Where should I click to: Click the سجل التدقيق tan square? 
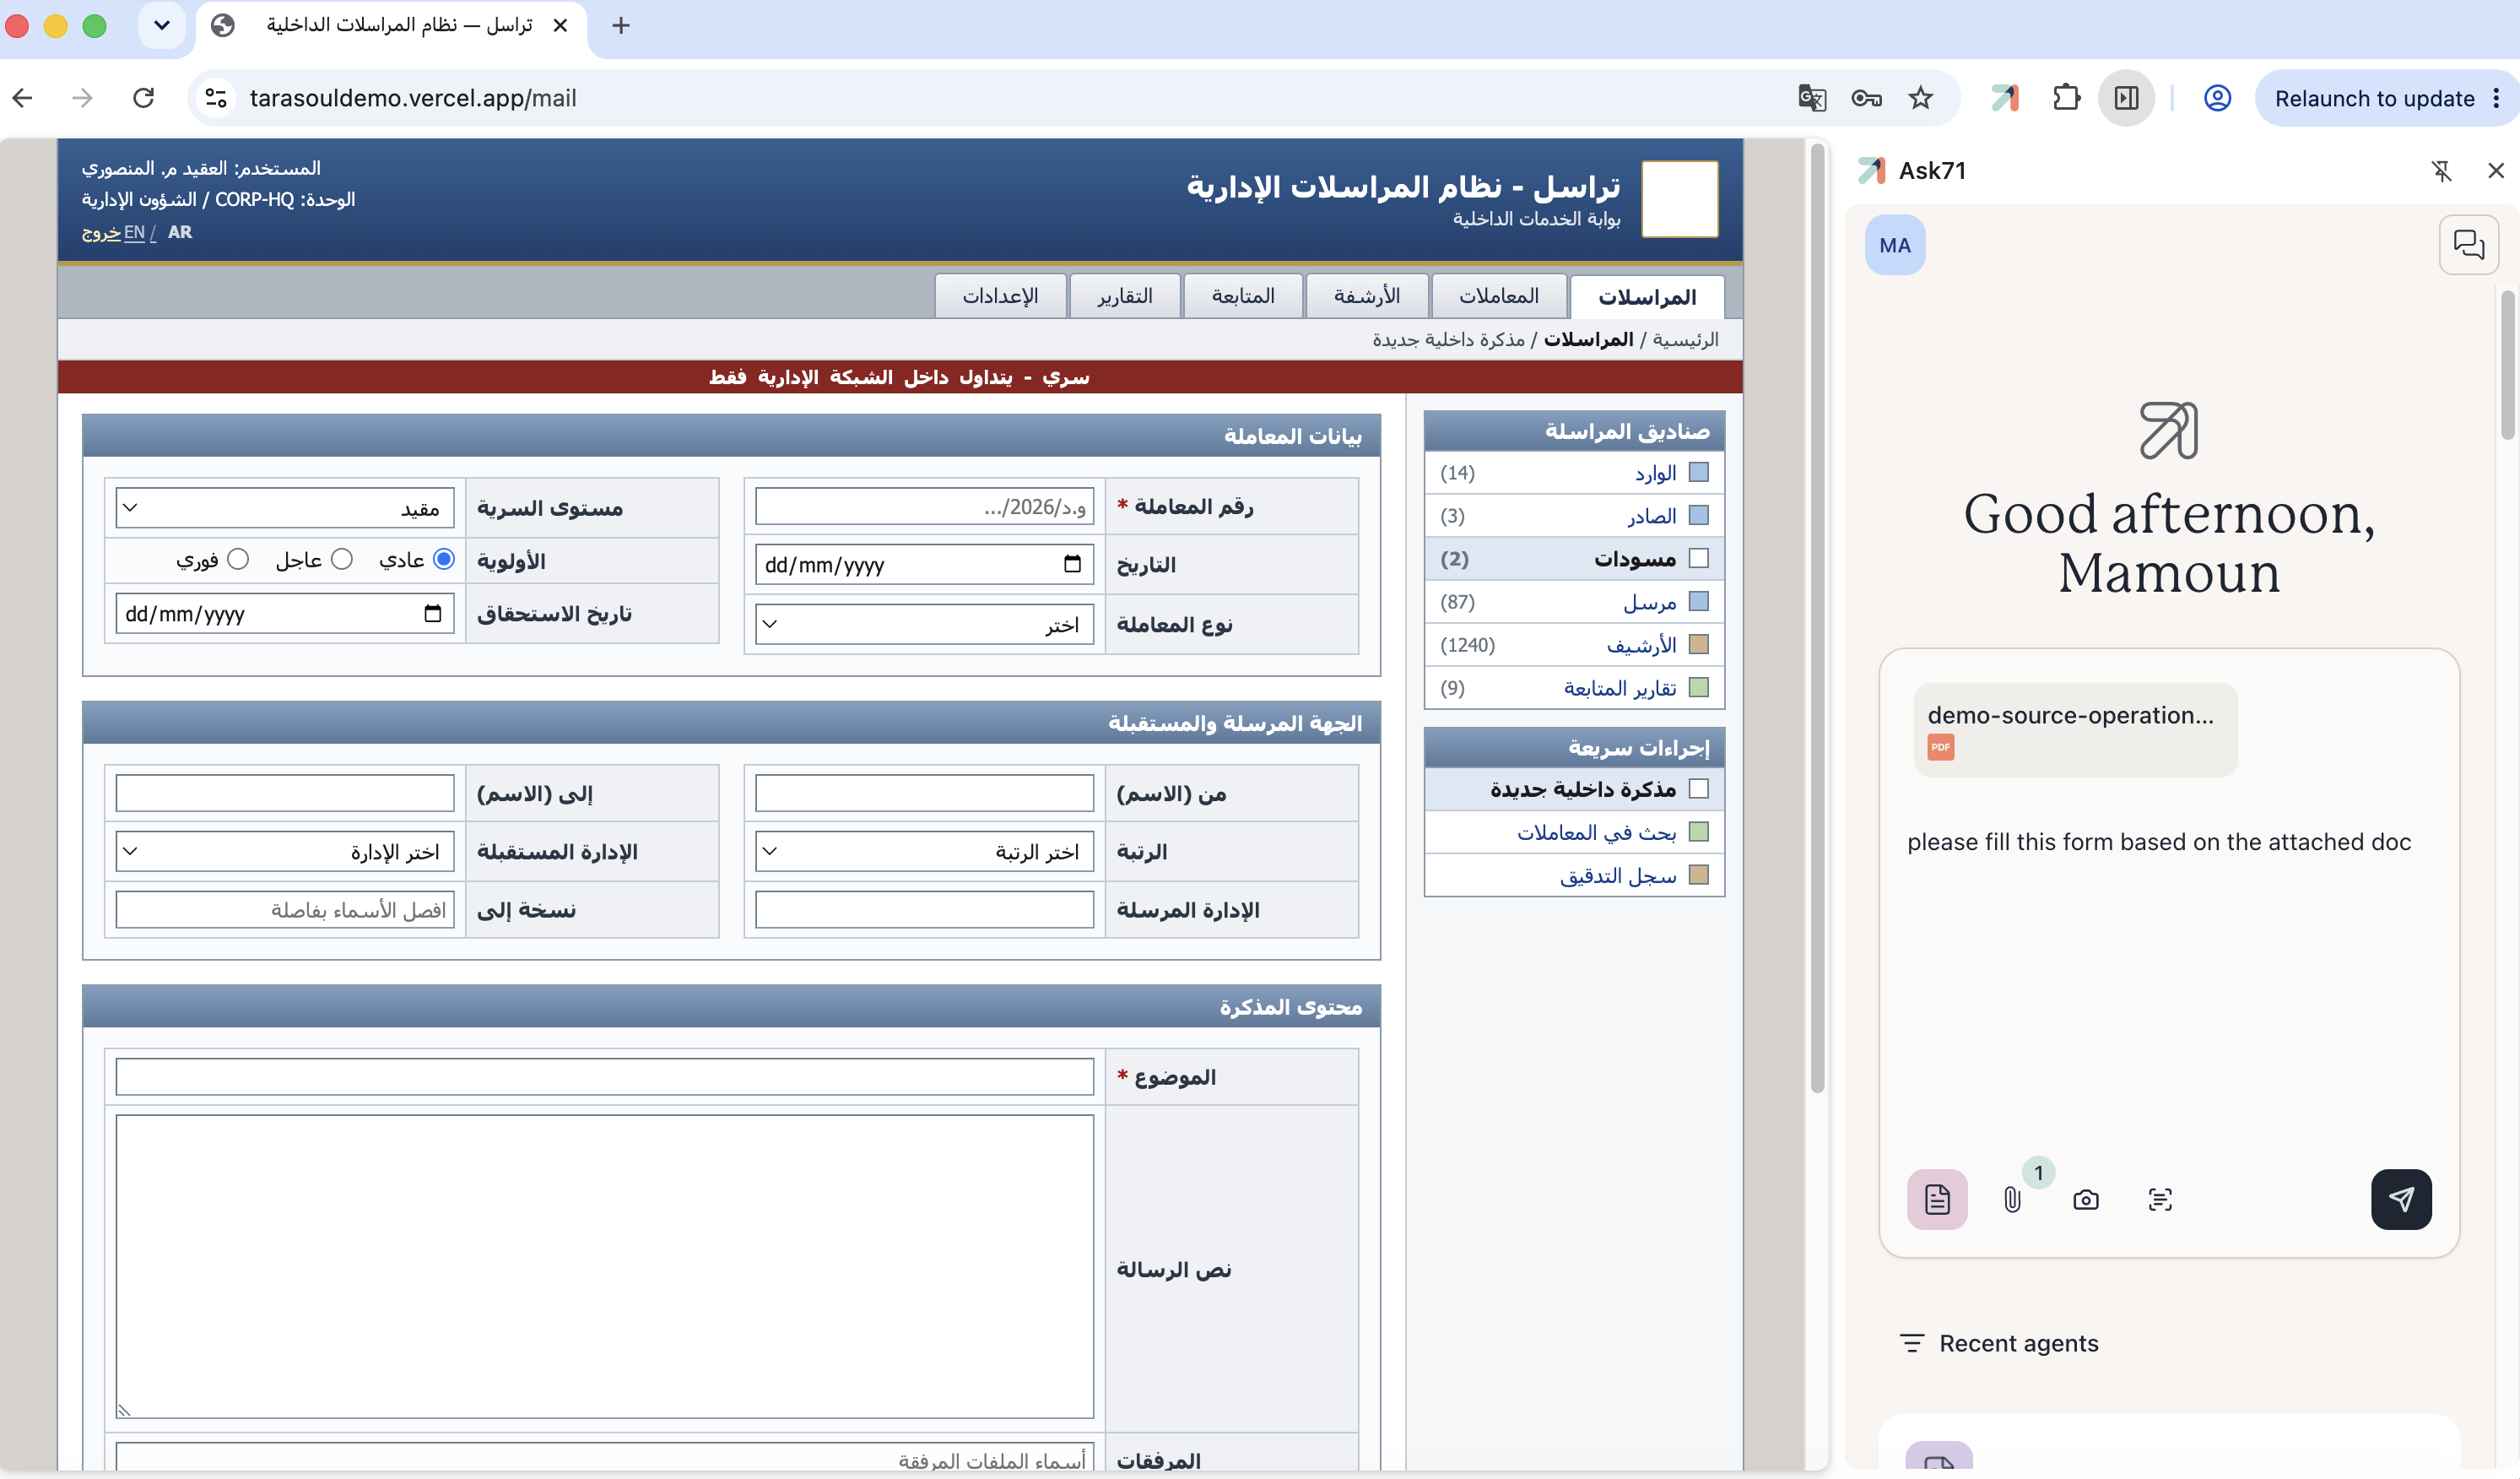1699,875
